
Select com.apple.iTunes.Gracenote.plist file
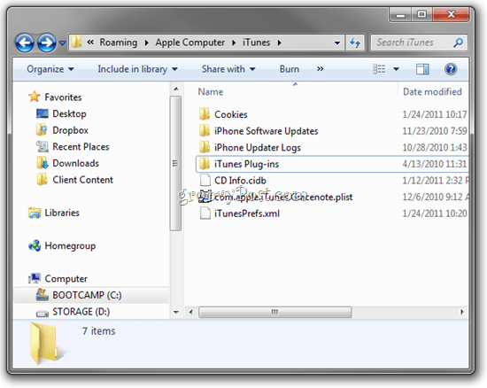[283, 197]
